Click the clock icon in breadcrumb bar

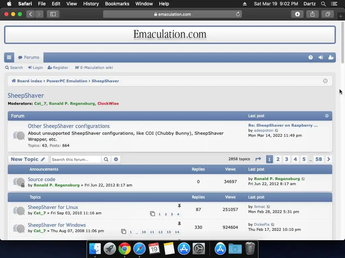325,81
